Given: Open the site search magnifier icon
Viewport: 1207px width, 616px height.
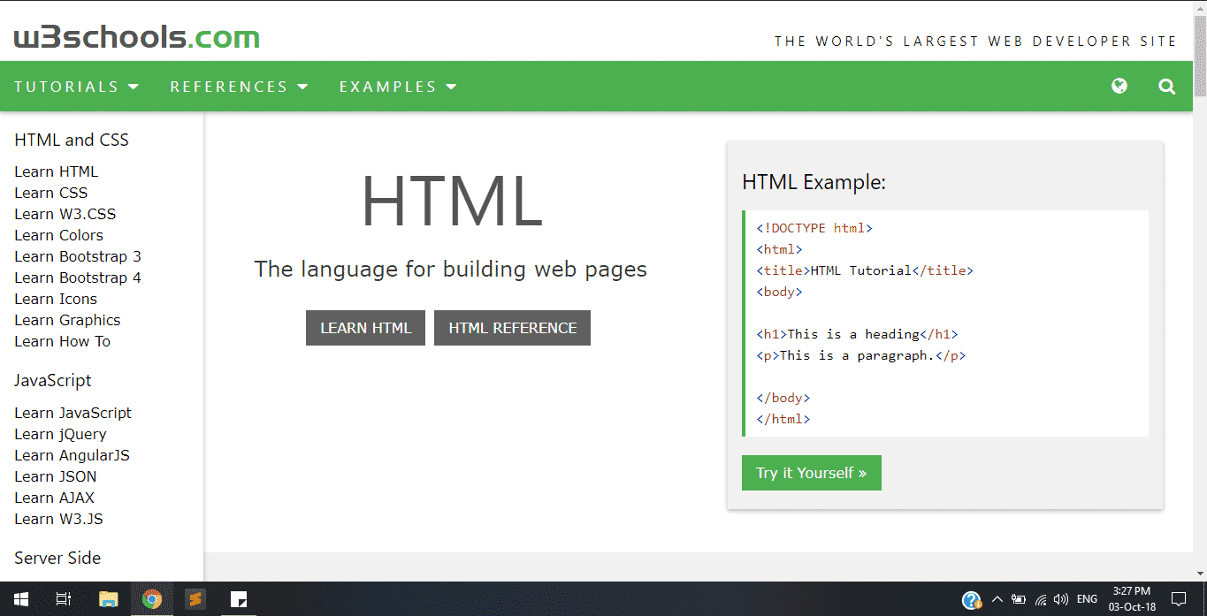Looking at the screenshot, I should coord(1166,86).
